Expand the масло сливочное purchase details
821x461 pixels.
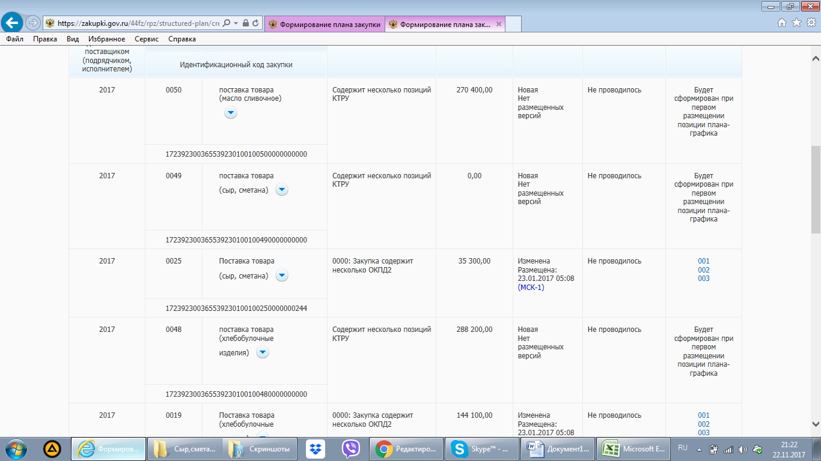pyautogui.click(x=231, y=113)
